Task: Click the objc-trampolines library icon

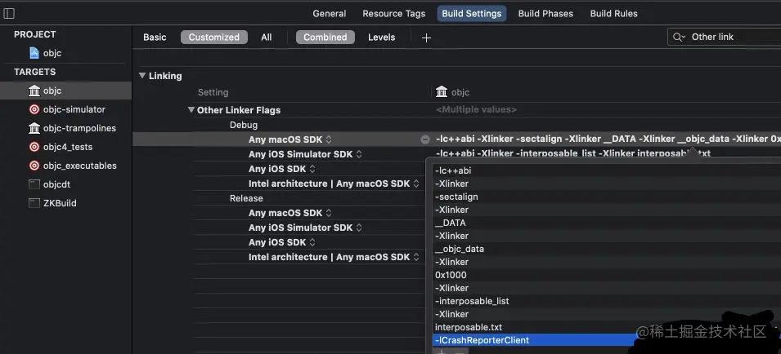Action: point(34,128)
